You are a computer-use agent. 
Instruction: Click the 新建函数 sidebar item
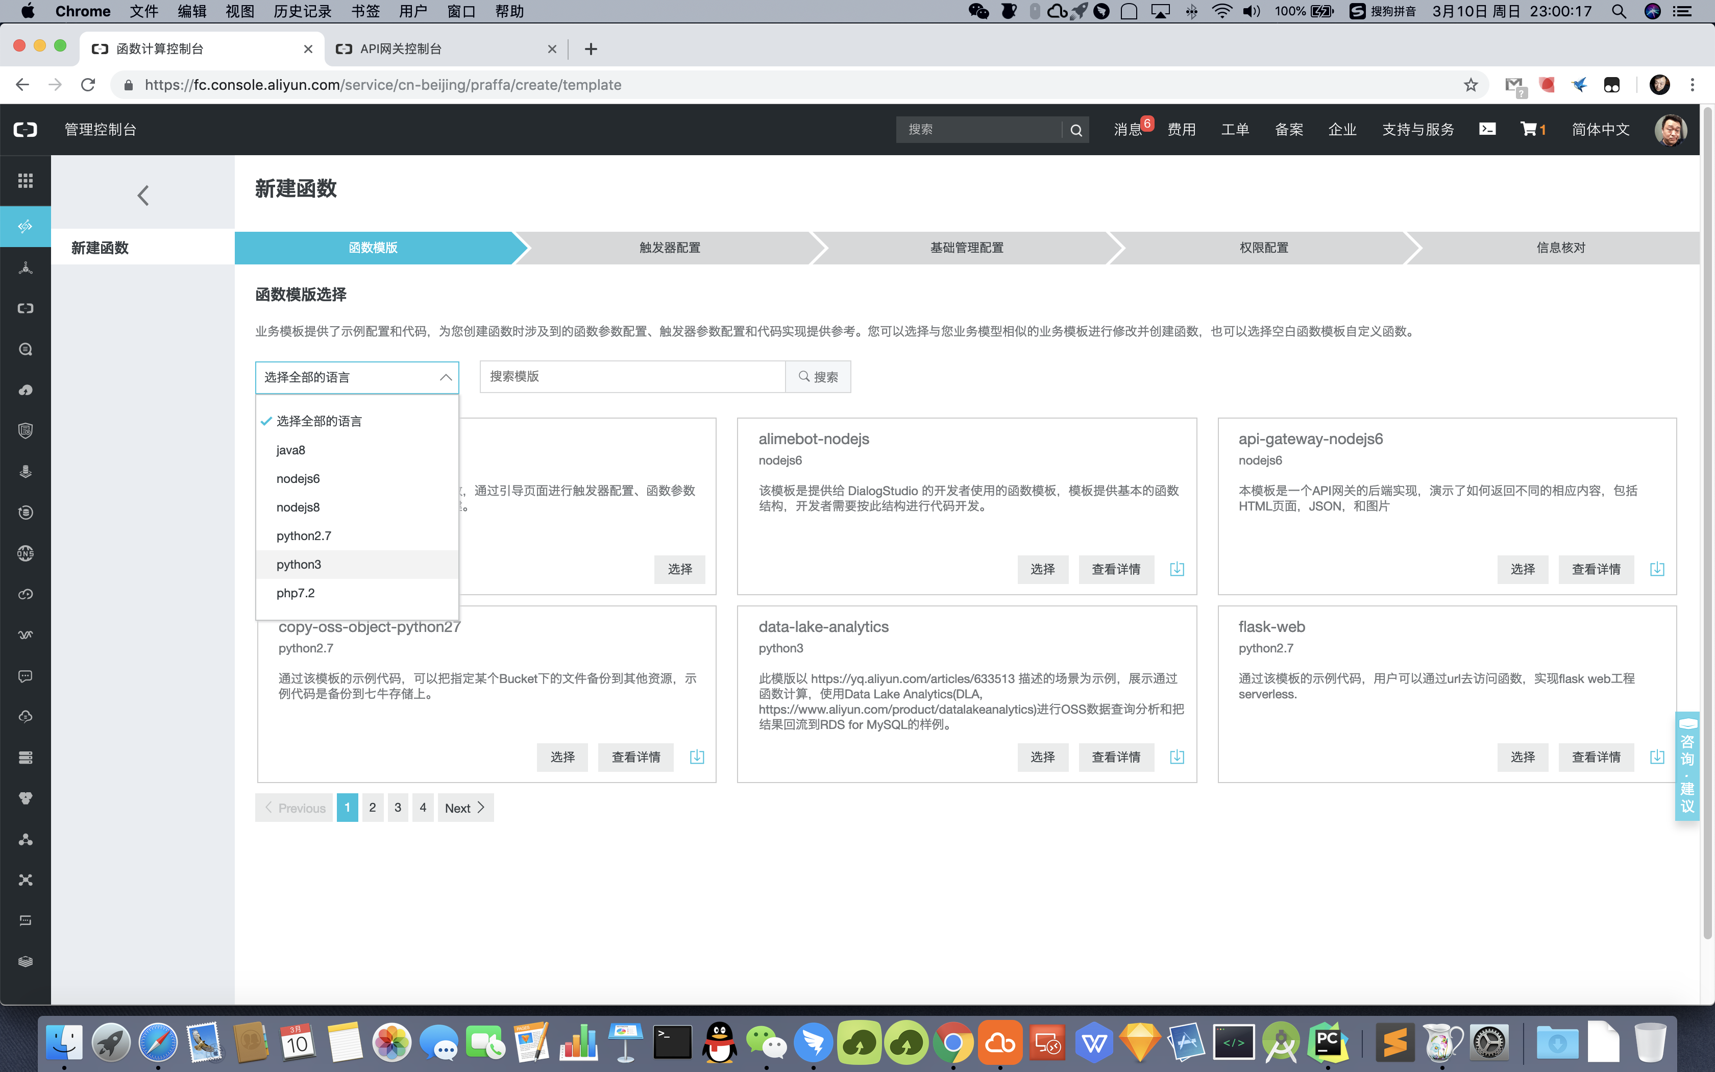click(x=142, y=248)
